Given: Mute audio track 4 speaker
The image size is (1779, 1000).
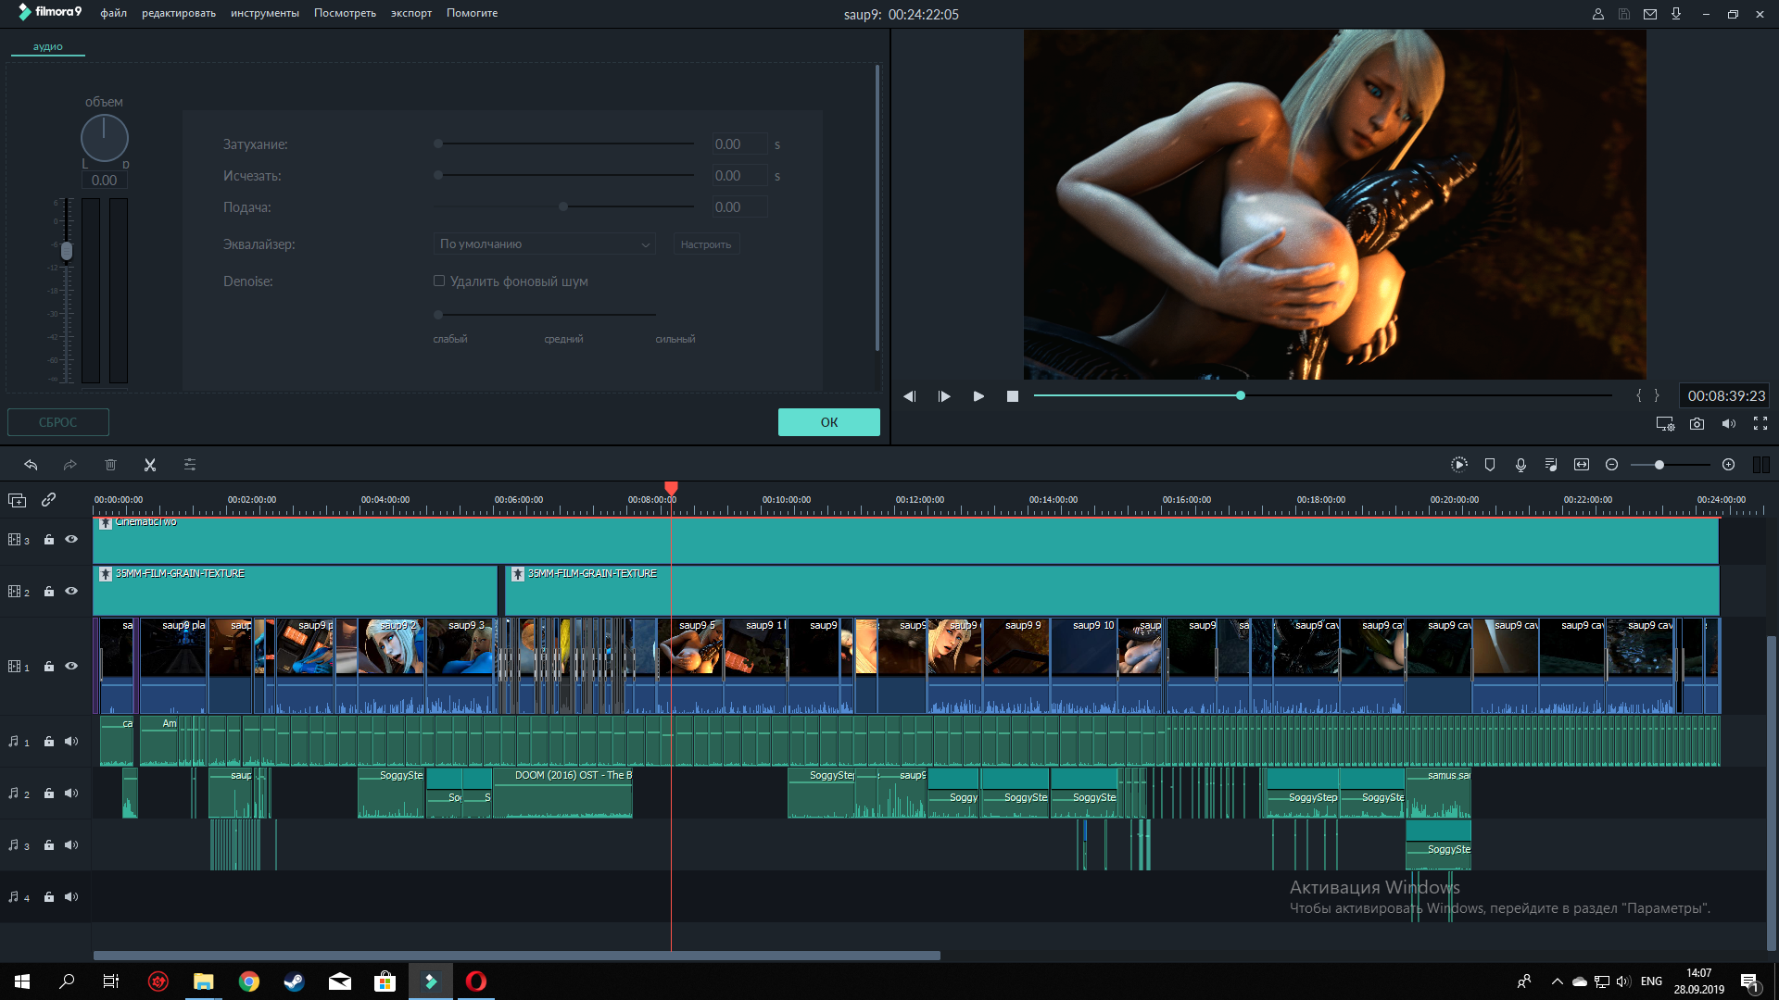Looking at the screenshot, I should 71,896.
